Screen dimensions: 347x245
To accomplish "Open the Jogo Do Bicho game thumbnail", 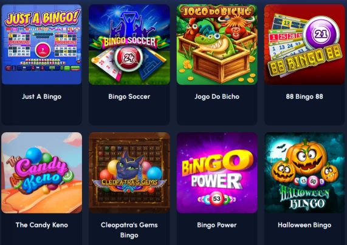I will coord(217,44).
